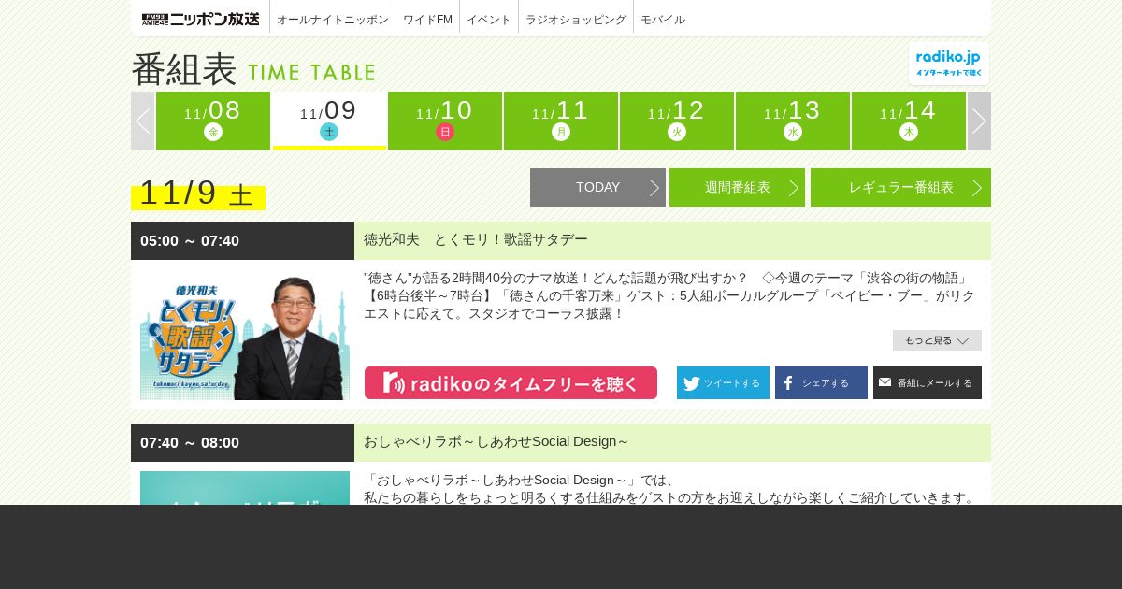Open イベント menu item
1122x589 pixels.
coord(489,20)
